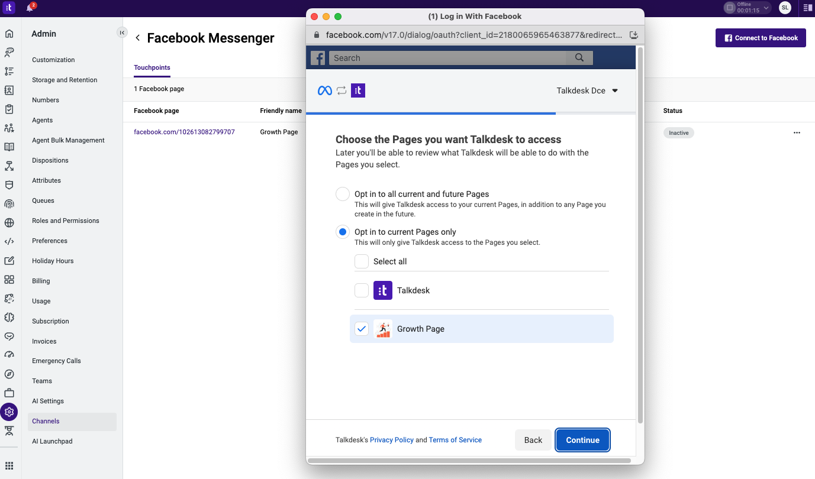Screen dimensions: 815x479
Task: Open the Home icon in left sidebar
Action: [x=9, y=34]
